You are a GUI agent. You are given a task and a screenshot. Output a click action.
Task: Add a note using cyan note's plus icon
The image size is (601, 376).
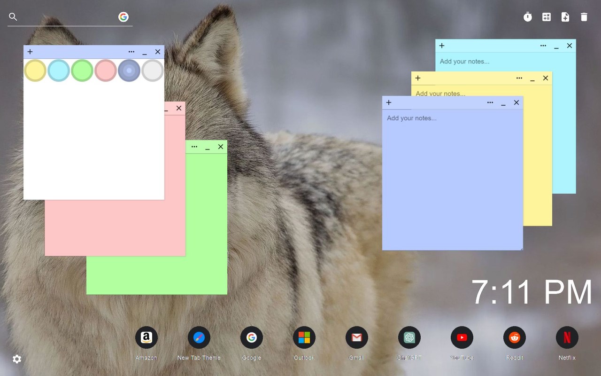(442, 46)
